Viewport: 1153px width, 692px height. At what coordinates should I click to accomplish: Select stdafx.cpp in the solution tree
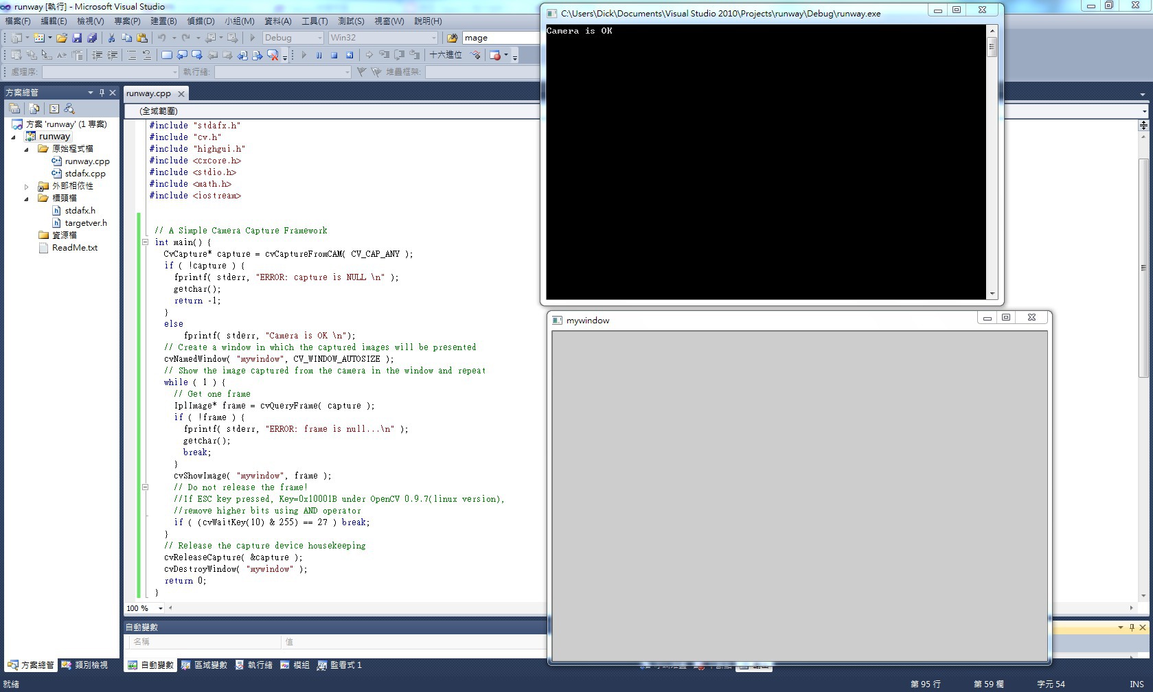click(x=85, y=174)
